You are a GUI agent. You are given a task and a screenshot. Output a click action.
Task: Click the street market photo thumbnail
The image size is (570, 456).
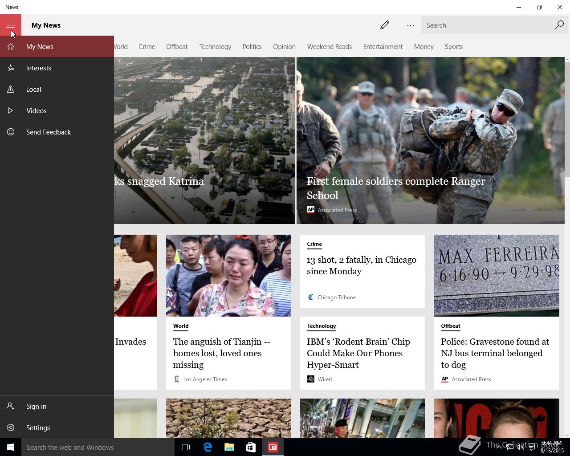point(362,418)
